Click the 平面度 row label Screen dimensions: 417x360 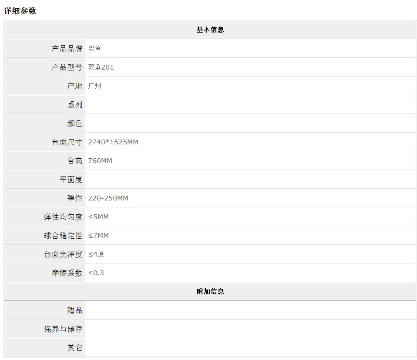pos(71,179)
